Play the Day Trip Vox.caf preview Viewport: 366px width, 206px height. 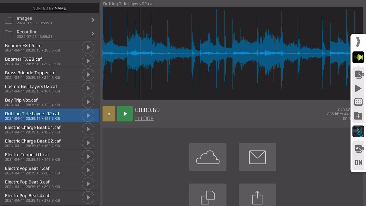tap(88, 102)
